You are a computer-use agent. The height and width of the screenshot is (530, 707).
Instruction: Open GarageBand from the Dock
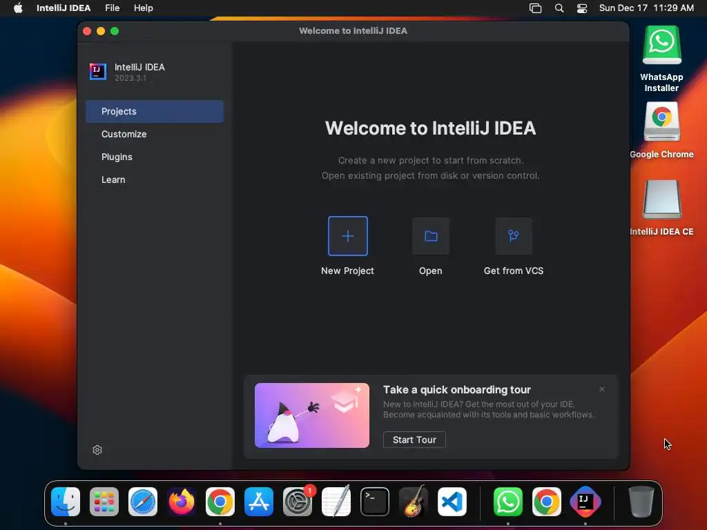[x=414, y=502]
